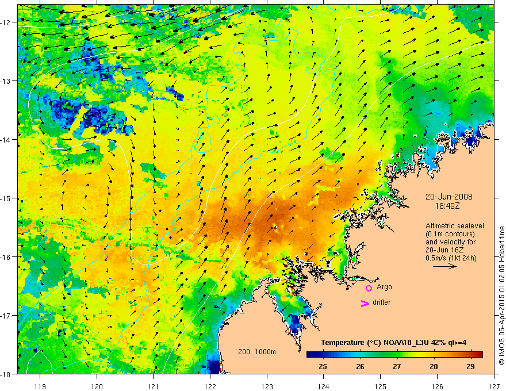Screen dimensions: 506x391
Task: Click the 28 value on temperature scale
Action: coord(434,367)
